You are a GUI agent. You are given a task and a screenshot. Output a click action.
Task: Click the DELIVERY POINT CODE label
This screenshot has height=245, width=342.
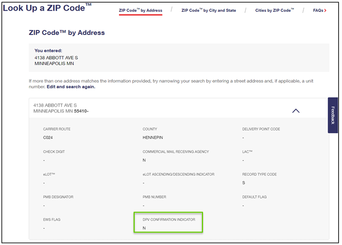[261, 129]
